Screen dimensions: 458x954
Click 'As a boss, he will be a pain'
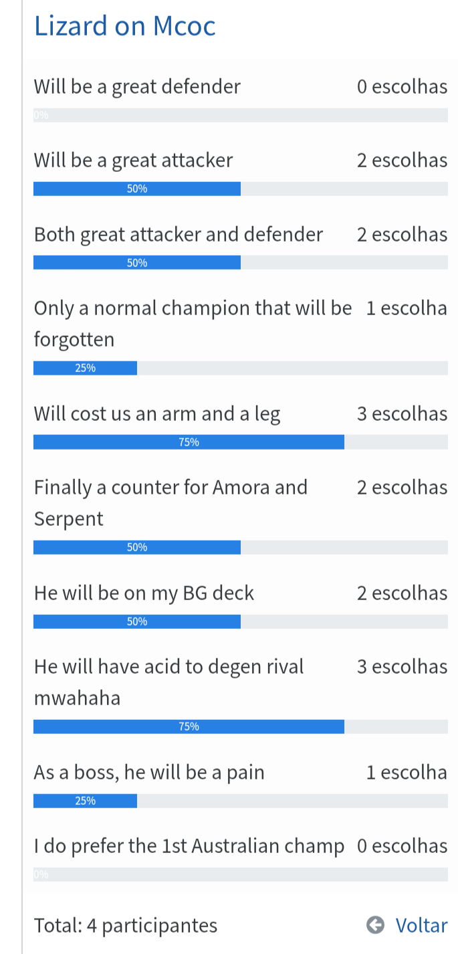pyautogui.click(x=149, y=773)
